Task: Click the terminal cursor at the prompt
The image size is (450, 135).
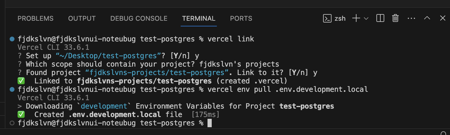Action: [210, 123]
